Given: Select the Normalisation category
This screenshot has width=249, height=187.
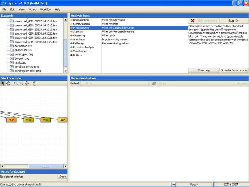Looking at the screenshot, I should point(81,20).
